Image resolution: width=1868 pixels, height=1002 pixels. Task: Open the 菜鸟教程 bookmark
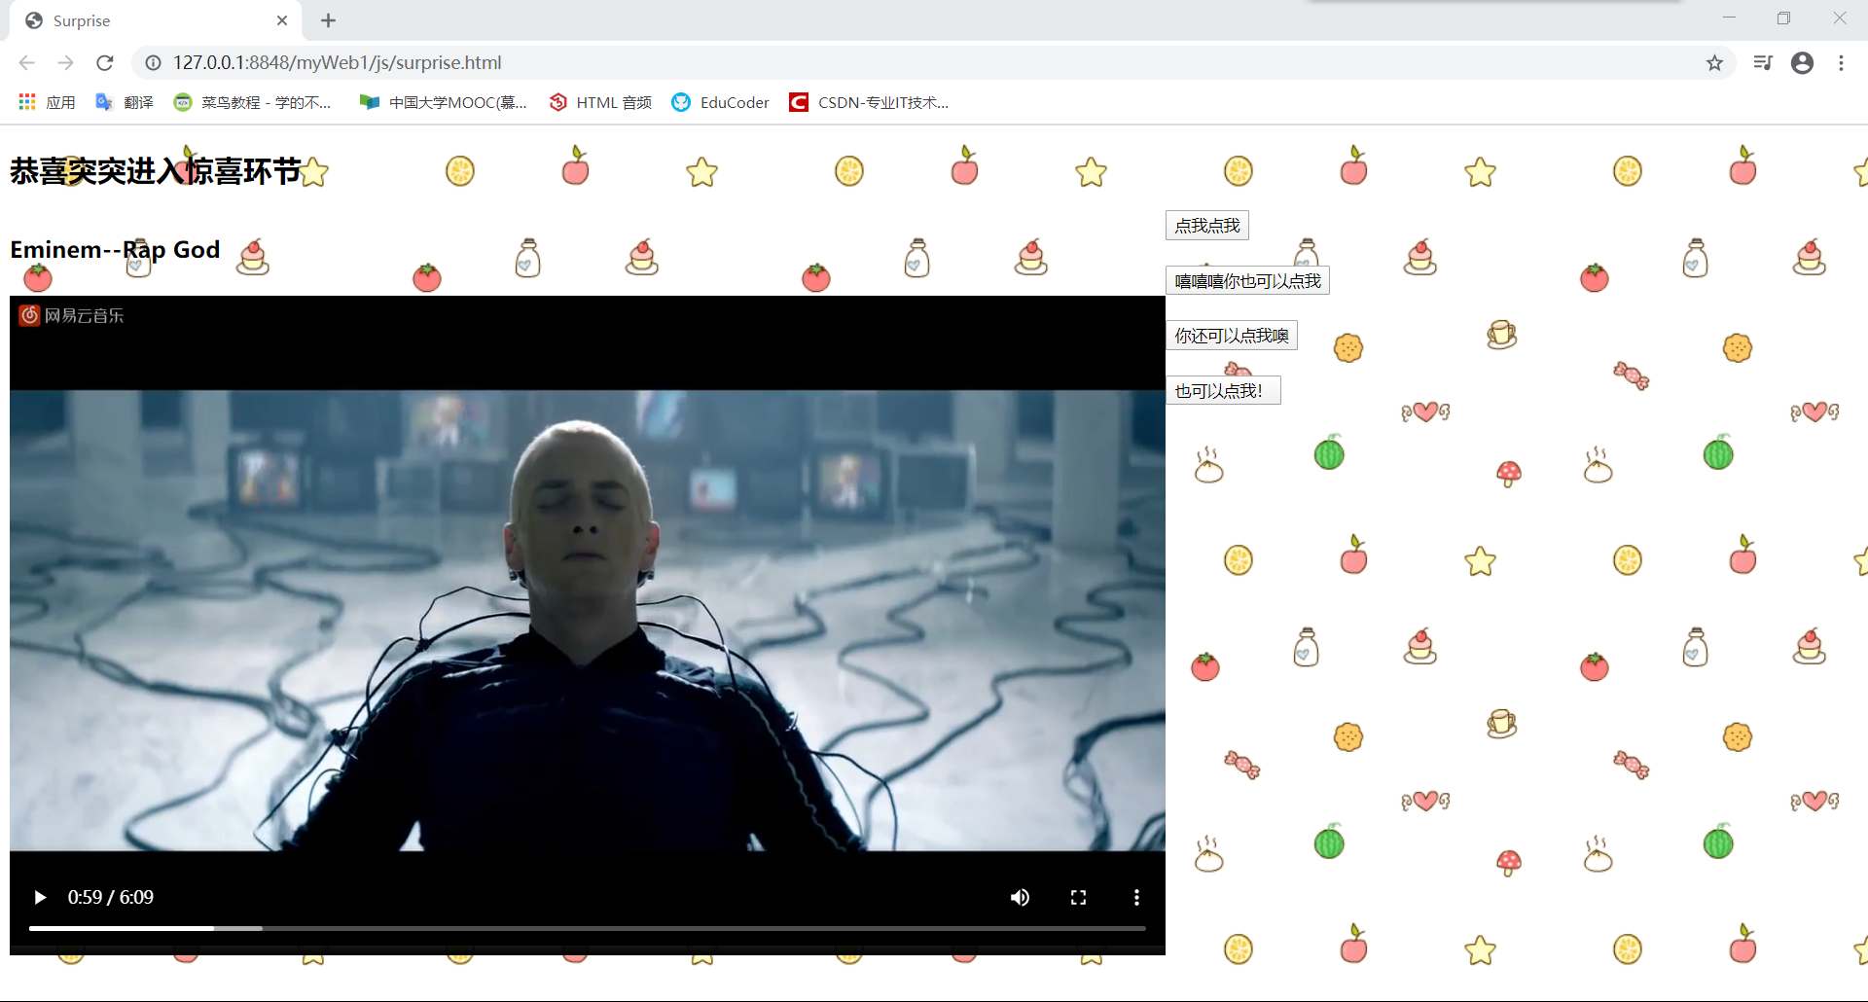(x=252, y=102)
